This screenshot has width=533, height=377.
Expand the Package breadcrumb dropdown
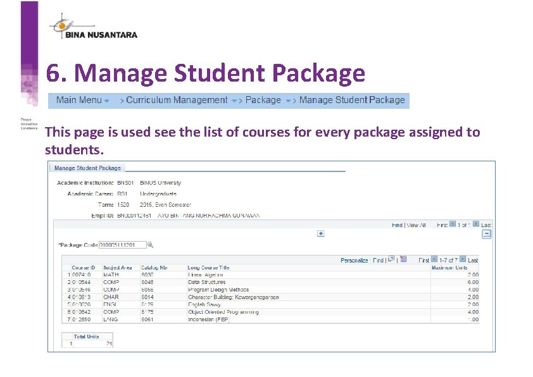[288, 100]
